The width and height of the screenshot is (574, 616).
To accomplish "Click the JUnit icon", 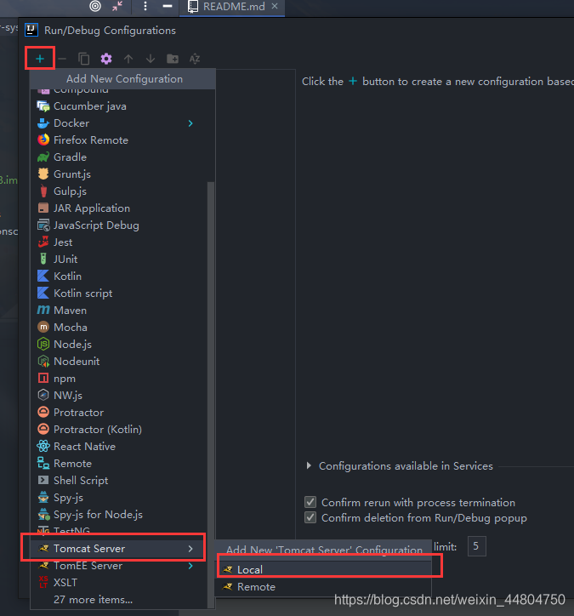I will pos(43,259).
